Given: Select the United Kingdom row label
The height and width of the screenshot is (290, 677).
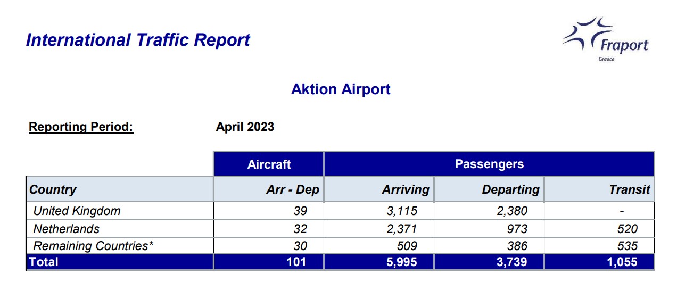Looking at the screenshot, I should (x=77, y=211).
